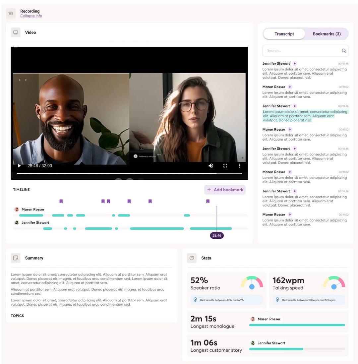Click the left chevron overlay in the video
Screen dimensions: 358x364
25,80
